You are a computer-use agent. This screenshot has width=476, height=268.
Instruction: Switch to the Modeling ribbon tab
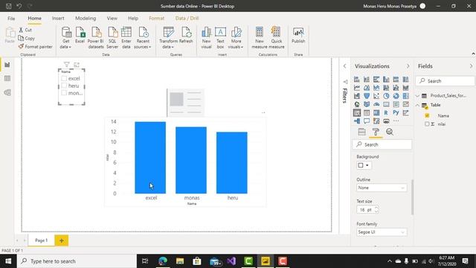coord(86,18)
